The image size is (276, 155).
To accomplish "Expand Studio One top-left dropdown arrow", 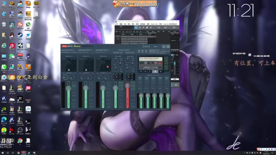I will click(x=133, y=28).
